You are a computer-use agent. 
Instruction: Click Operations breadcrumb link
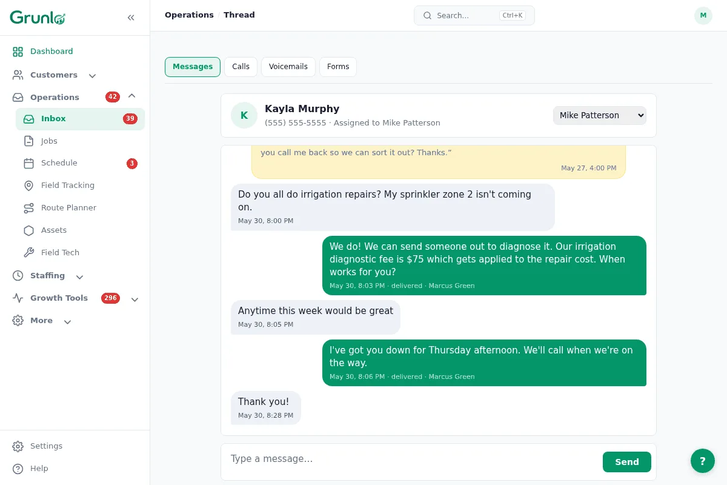[x=189, y=15]
